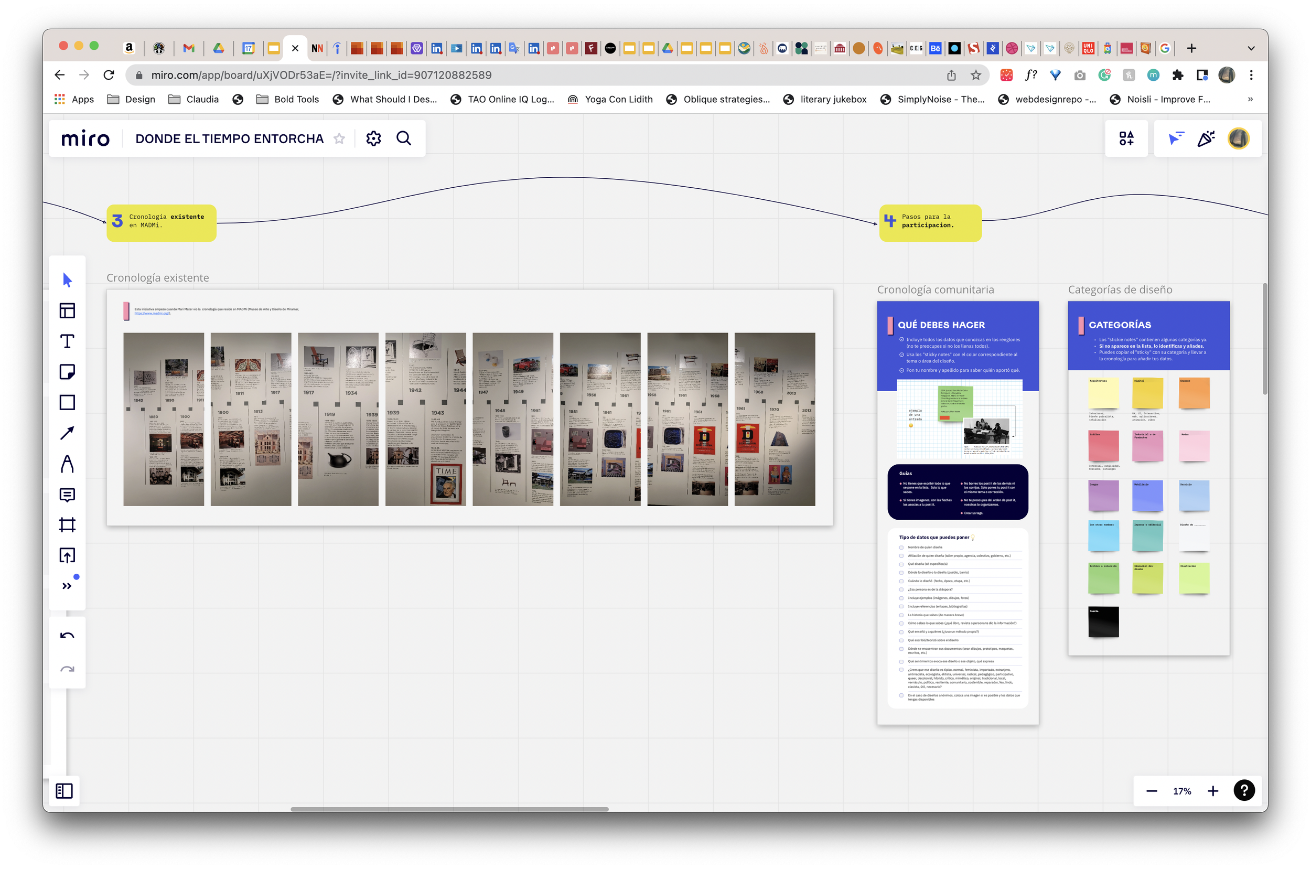Open the templates tool in left toolbar
The width and height of the screenshot is (1311, 869).
point(67,310)
